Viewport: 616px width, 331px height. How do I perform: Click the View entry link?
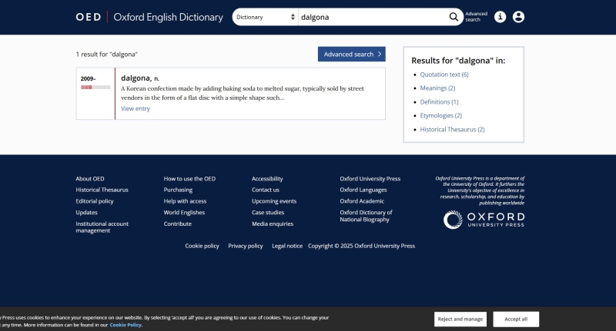[136, 108]
